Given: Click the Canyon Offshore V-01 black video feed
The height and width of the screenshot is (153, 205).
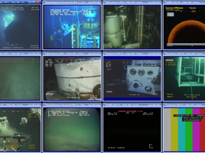Looking at the screenshot, I should [x=132, y=130].
